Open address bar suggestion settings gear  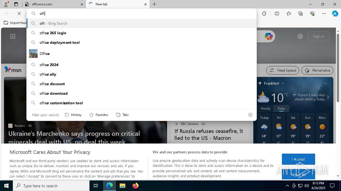point(250,115)
